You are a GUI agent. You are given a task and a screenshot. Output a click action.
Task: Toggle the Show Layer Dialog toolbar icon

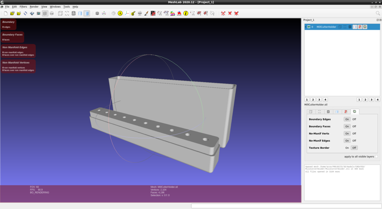coord(45,13)
